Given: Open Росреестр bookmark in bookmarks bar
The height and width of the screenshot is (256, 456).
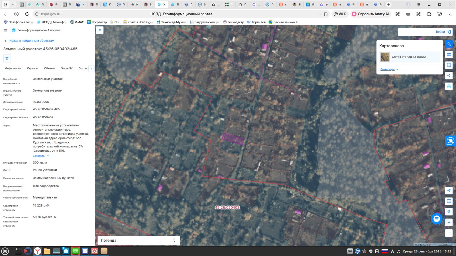Looking at the screenshot, I should click(97, 22).
